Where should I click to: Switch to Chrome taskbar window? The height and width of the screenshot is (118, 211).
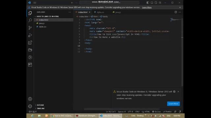click(x=62, y=116)
